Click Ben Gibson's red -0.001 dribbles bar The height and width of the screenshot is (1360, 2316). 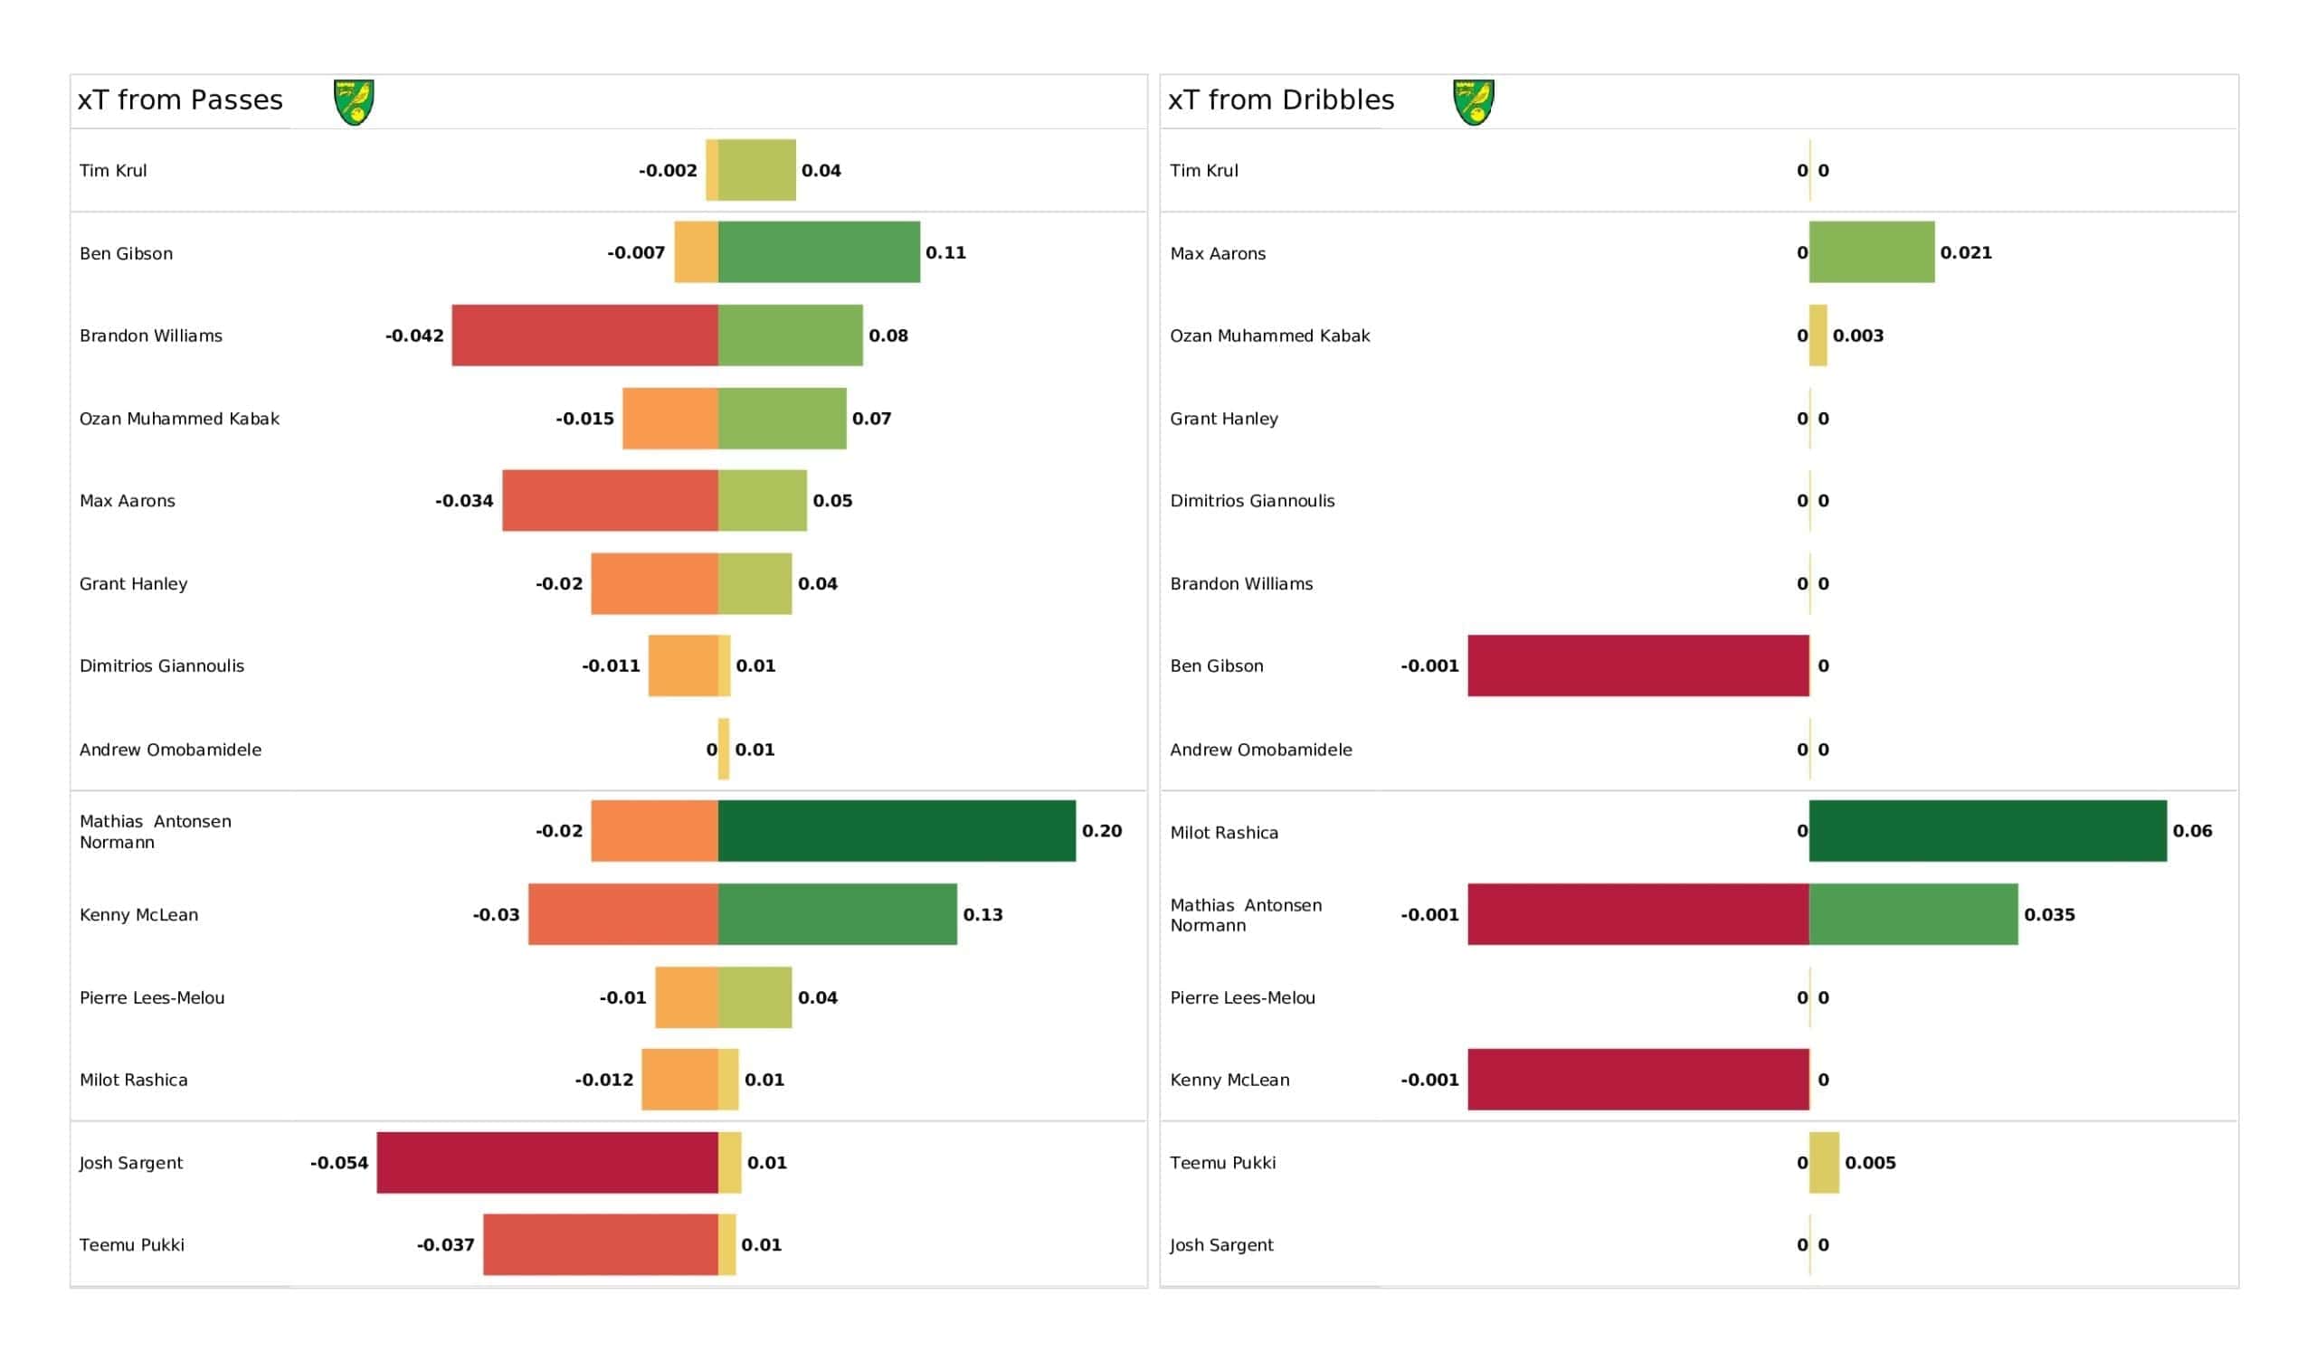[1638, 666]
